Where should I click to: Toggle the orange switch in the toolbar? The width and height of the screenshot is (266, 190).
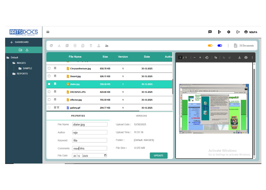tap(210, 46)
